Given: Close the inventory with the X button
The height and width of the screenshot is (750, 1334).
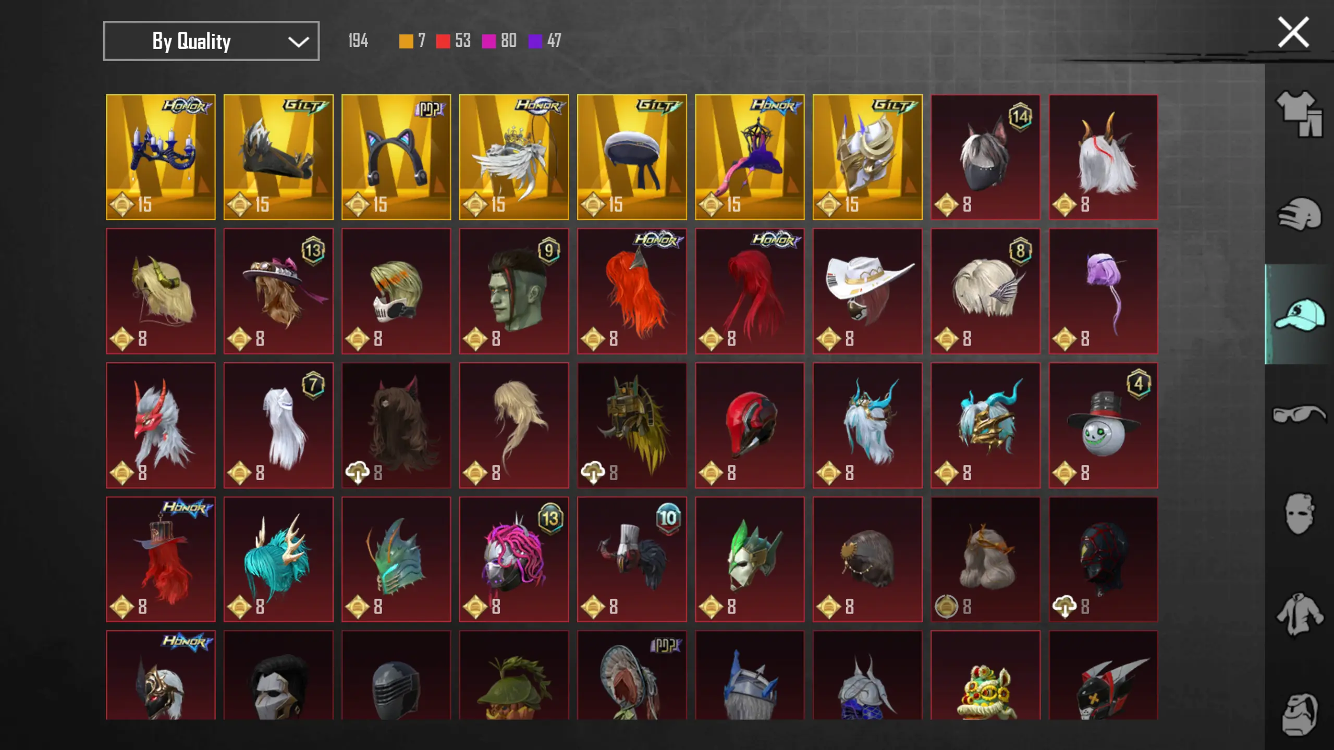Looking at the screenshot, I should tap(1293, 32).
